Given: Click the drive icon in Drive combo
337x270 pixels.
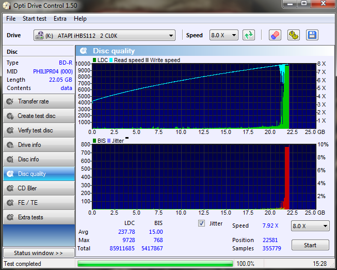Looking at the screenshot, I should 39,35.
